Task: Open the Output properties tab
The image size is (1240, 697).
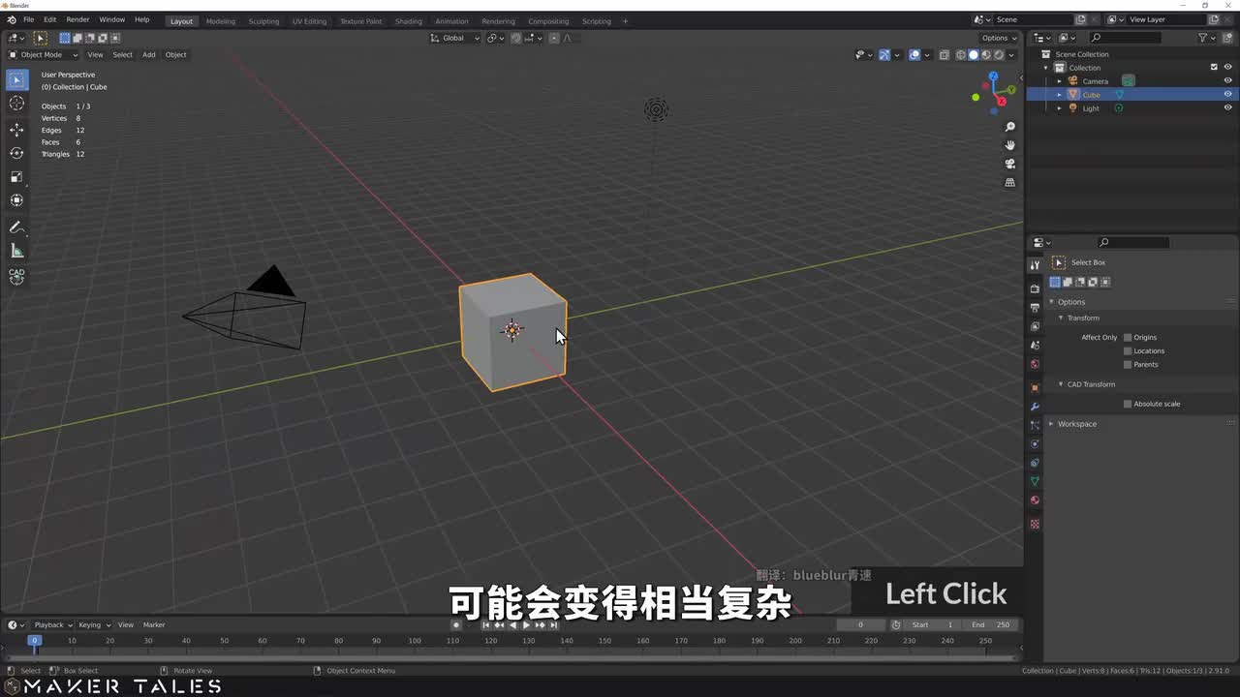Action: click(1035, 307)
